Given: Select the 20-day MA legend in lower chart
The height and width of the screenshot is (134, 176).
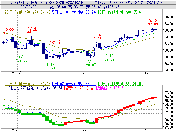Looking at the screenshot, I should tap(28, 84).
